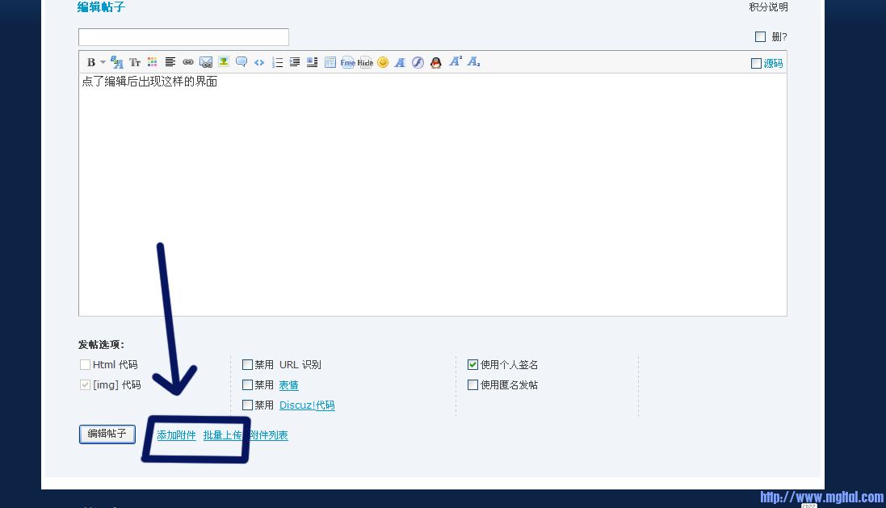Screen dimensions: 886x508
Task: Toggle the 源码 source code checkbox
Action: (x=756, y=63)
